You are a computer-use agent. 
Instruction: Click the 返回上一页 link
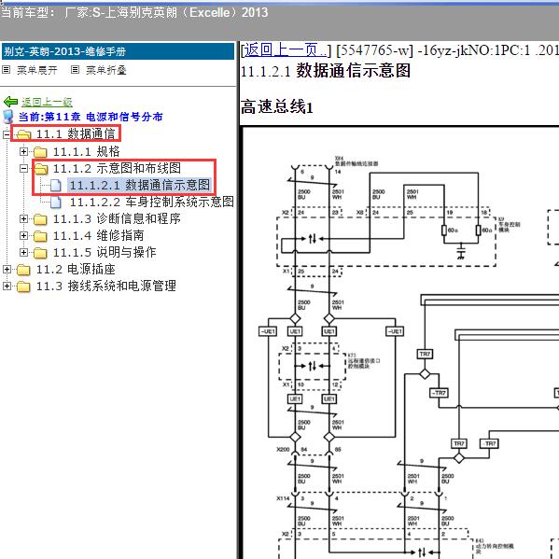pos(286,49)
